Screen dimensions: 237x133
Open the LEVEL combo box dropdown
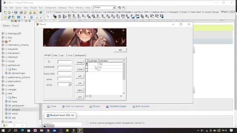(70, 85)
